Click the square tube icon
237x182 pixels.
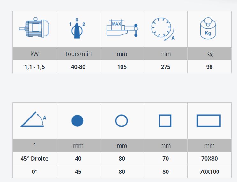pyautogui.click(x=165, y=121)
